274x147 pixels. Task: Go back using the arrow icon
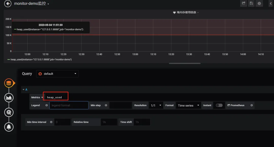(x=8, y=4)
